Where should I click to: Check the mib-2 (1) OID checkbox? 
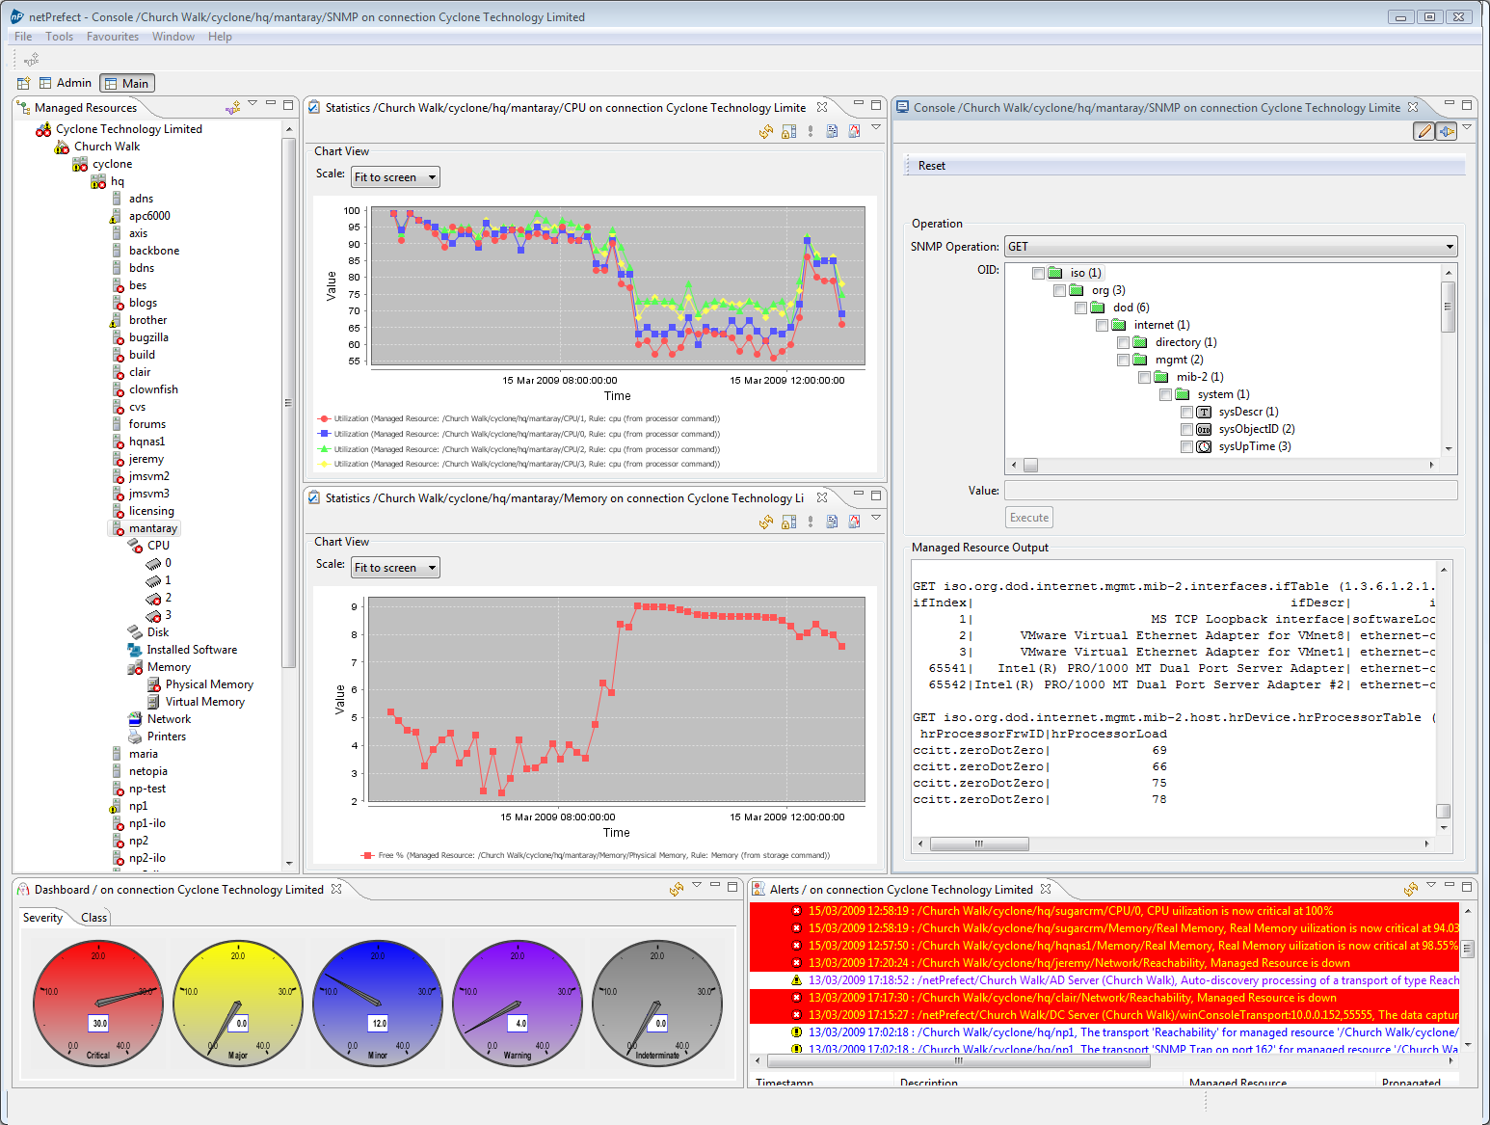click(x=1144, y=377)
